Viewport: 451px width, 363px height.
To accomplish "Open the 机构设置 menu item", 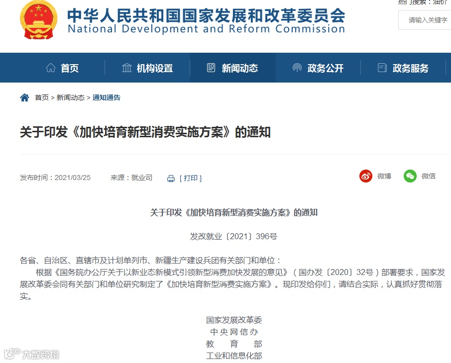I will (x=155, y=68).
